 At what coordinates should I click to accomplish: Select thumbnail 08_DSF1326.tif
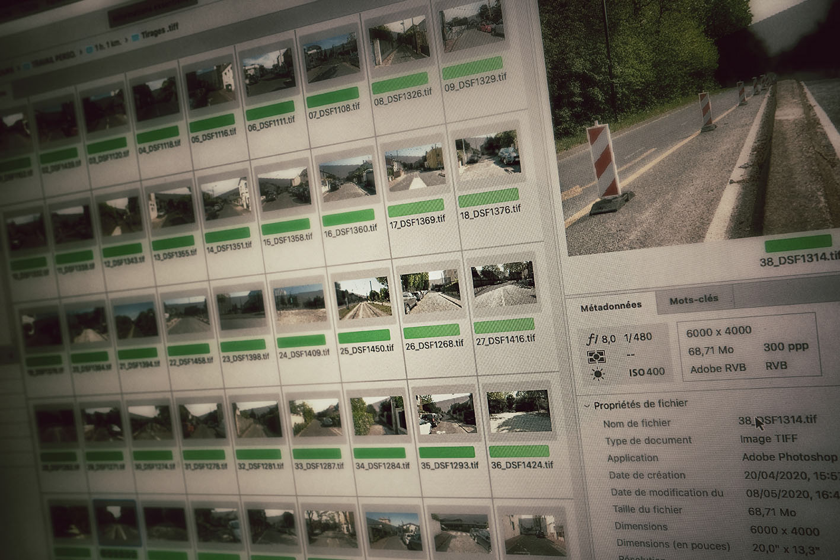(398, 39)
